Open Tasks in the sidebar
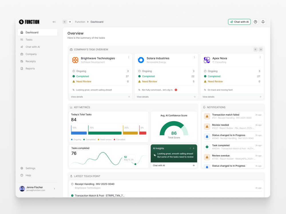 (37, 40)
